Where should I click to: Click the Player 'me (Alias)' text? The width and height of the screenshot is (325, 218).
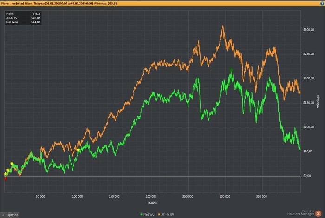(x=18, y=3)
